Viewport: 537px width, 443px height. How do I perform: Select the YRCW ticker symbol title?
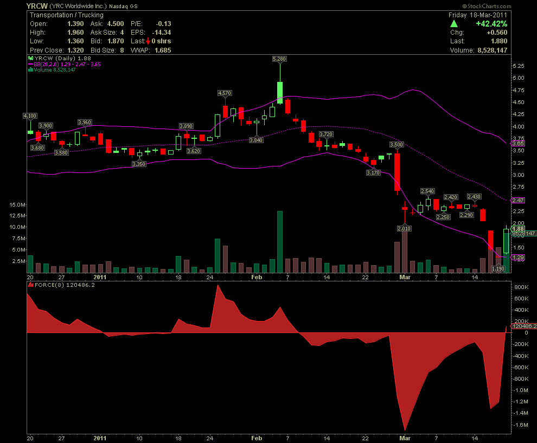pos(37,6)
